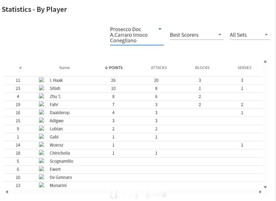Open the team selection dropdown
This screenshot has height=201, width=276.
[137, 35]
